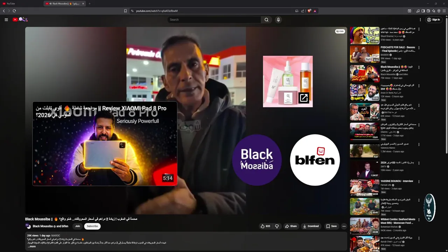Open options menu for Wildest Combo video

[x=419, y=220]
